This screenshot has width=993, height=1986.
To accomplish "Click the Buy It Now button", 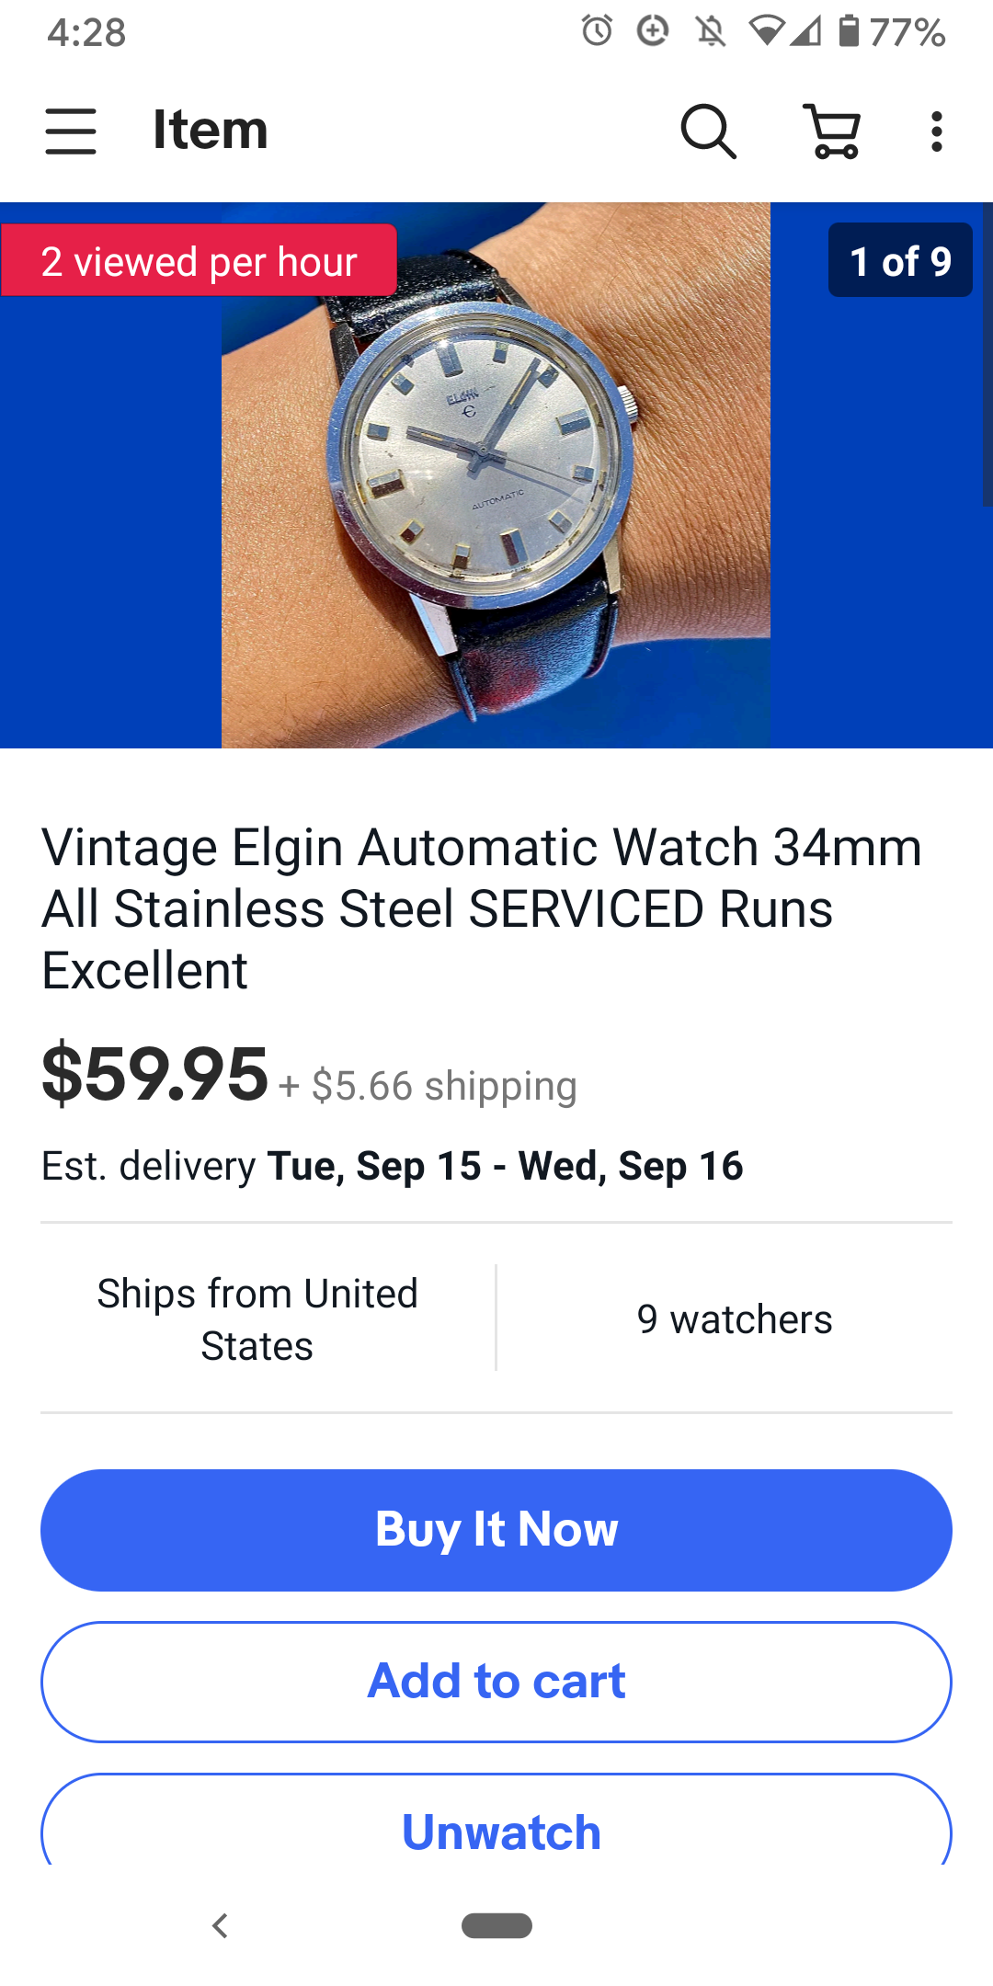I will (x=496, y=1530).
